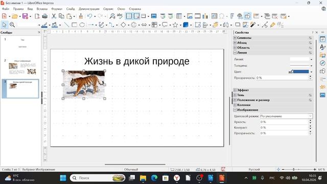Insert a table from the toolbar
Screen dimensions: 327x184
(x=179, y=16)
